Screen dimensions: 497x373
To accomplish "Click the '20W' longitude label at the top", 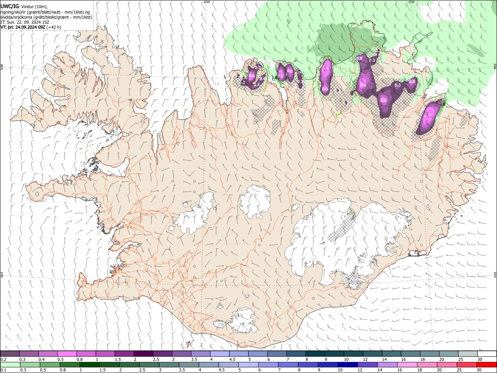I will [x=207, y=2].
